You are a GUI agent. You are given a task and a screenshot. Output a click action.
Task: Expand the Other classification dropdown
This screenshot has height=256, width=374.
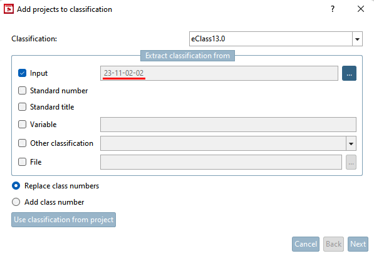[351, 143]
